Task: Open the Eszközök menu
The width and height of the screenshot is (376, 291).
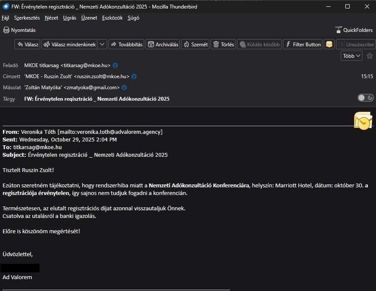Action: tap(112, 18)
